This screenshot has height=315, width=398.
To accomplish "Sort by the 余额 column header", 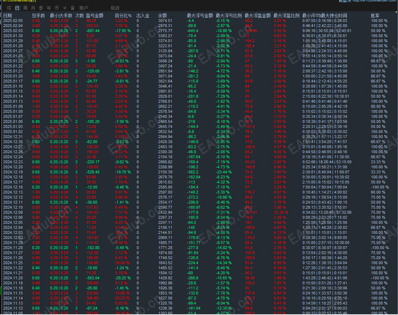I will (163, 16).
